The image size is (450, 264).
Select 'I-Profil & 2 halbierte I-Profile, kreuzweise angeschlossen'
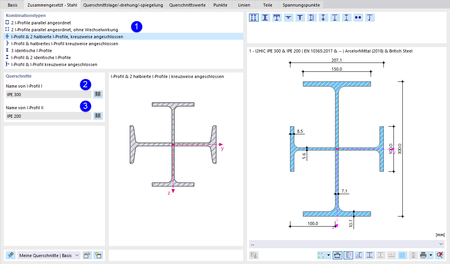pyautogui.click(x=124, y=37)
